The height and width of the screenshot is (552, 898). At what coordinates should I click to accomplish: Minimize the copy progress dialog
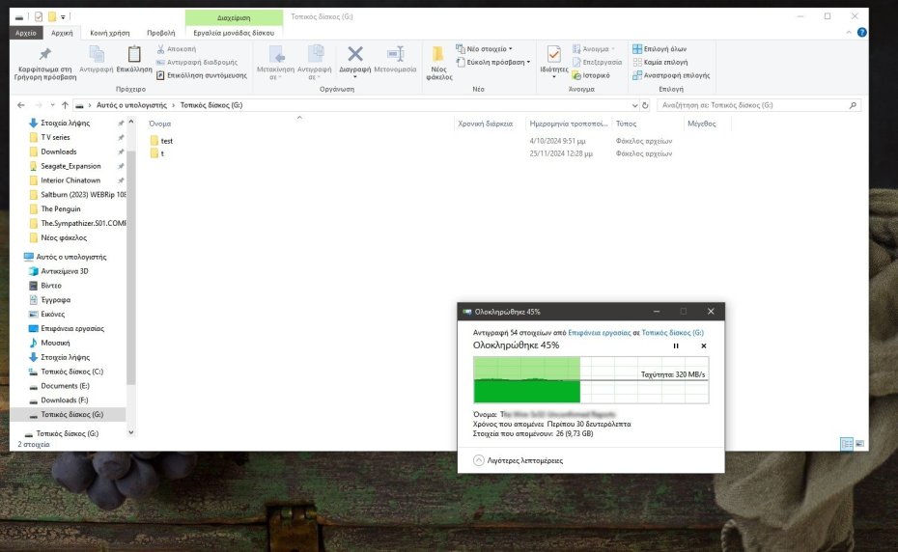[x=657, y=312]
